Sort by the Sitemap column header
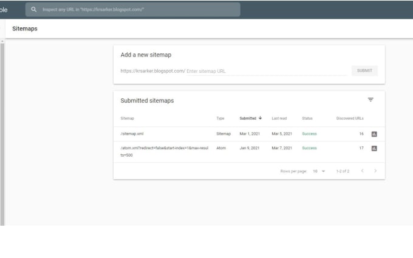Viewport: 413px width, 258px height. pos(127,118)
